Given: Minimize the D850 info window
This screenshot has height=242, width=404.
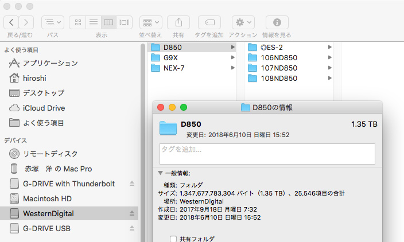Looking at the screenshot, I should 172,107.
